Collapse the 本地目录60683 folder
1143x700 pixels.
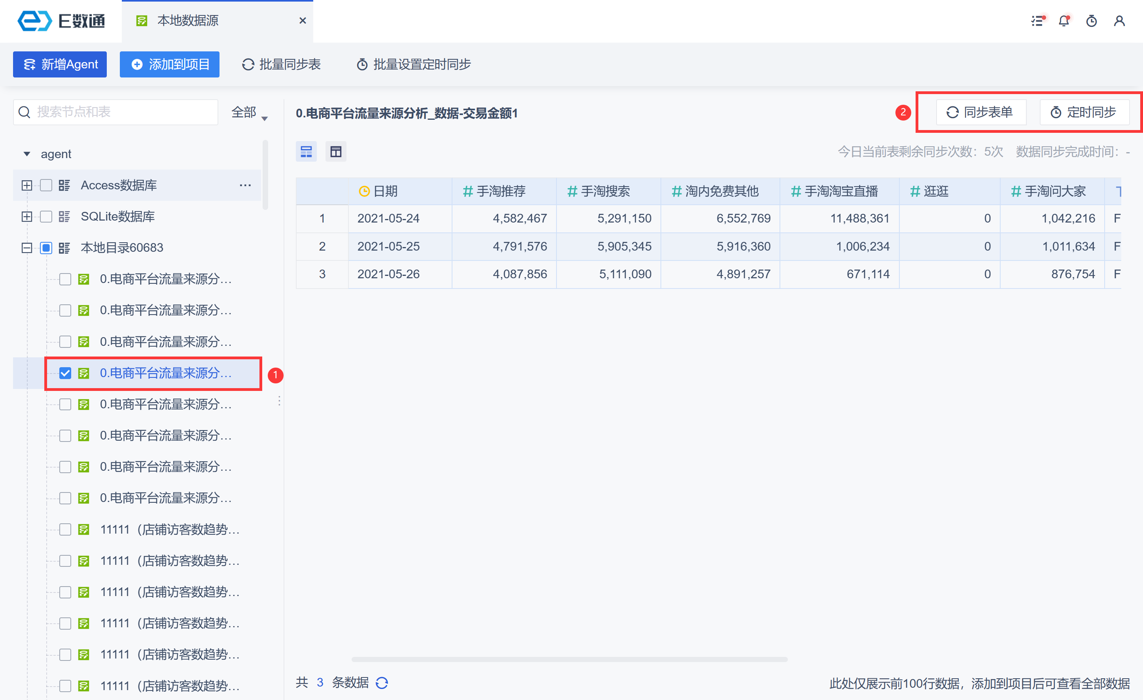coord(27,248)
